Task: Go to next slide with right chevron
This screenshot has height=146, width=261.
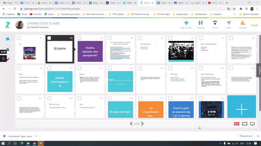Action: 142,124
